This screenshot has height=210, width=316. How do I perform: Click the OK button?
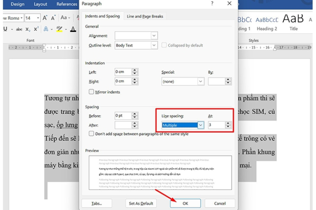186,204
